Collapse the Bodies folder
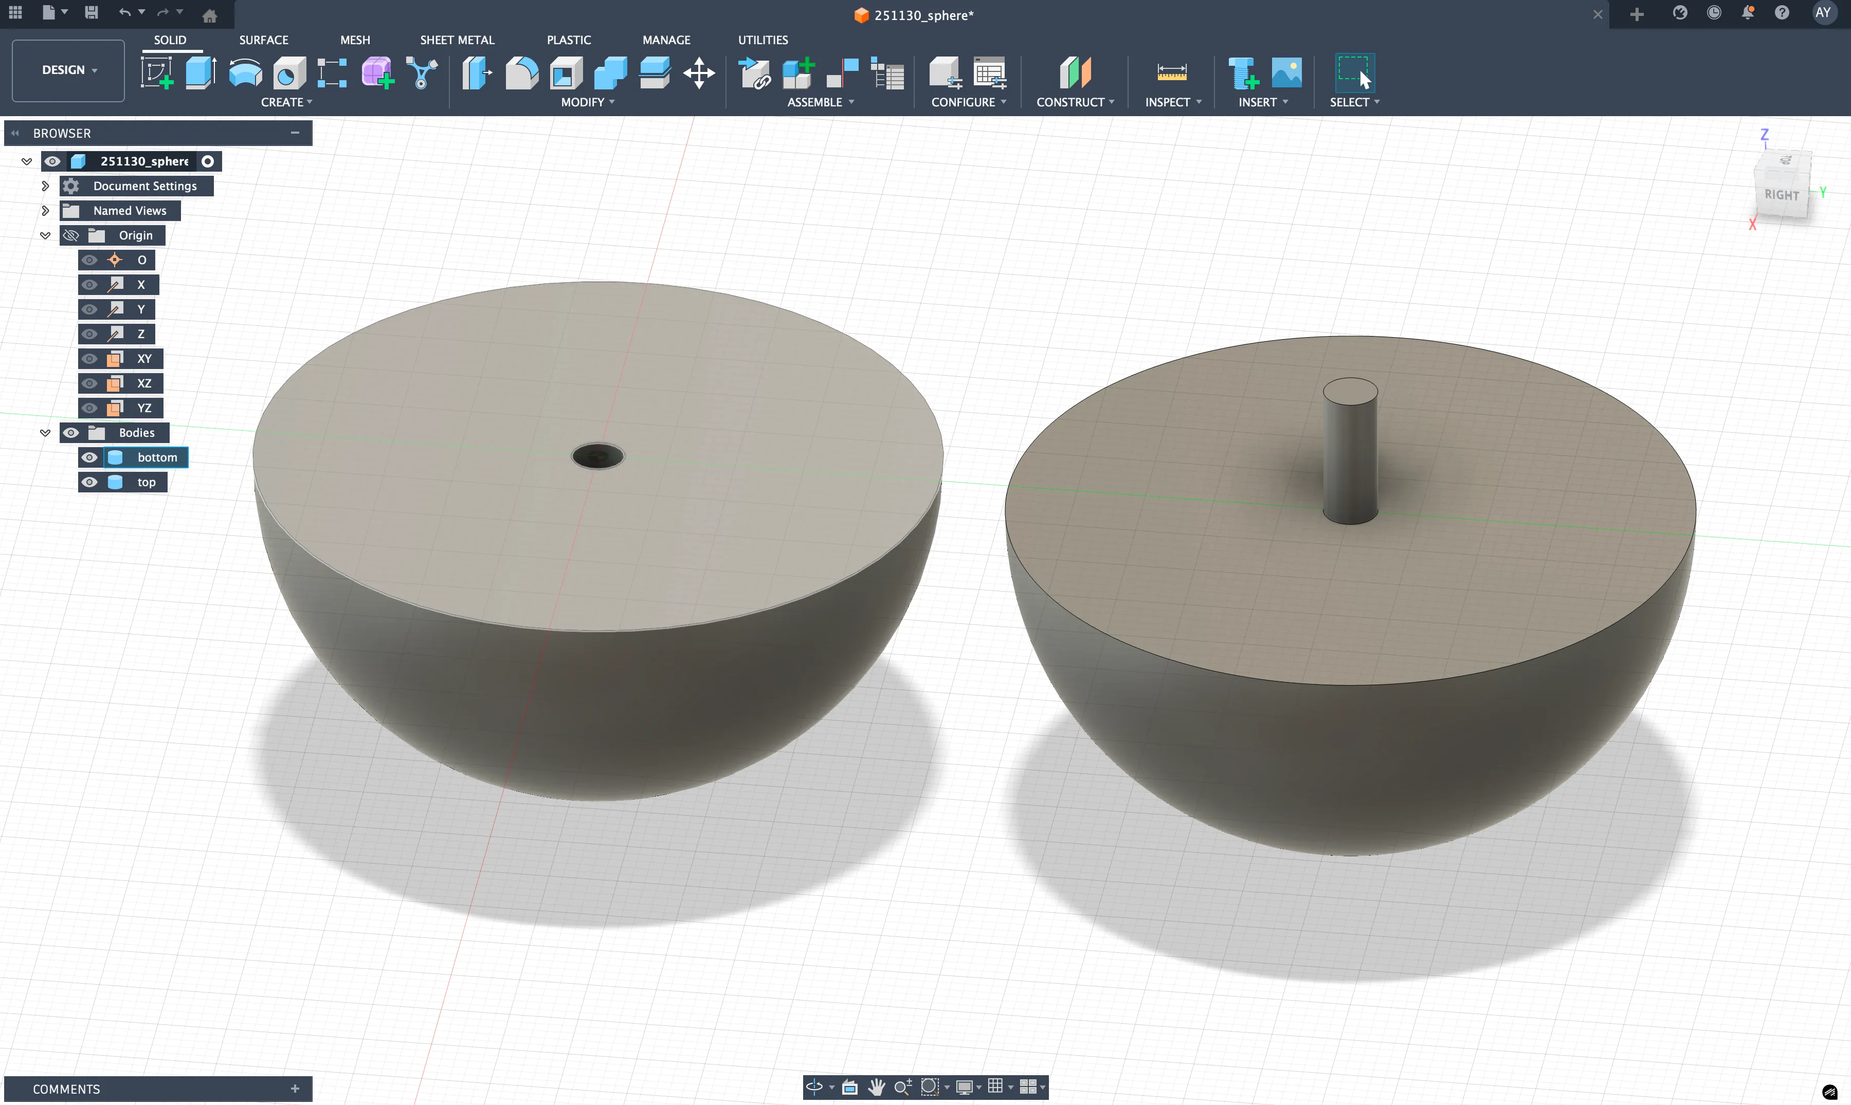 [x=45, y=433]
